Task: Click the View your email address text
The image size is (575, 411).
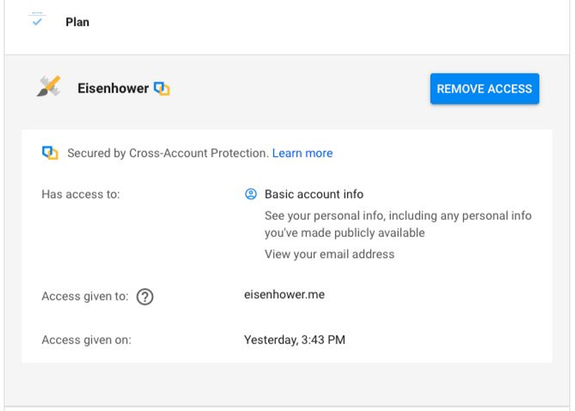Action: [x=329, y=254]
